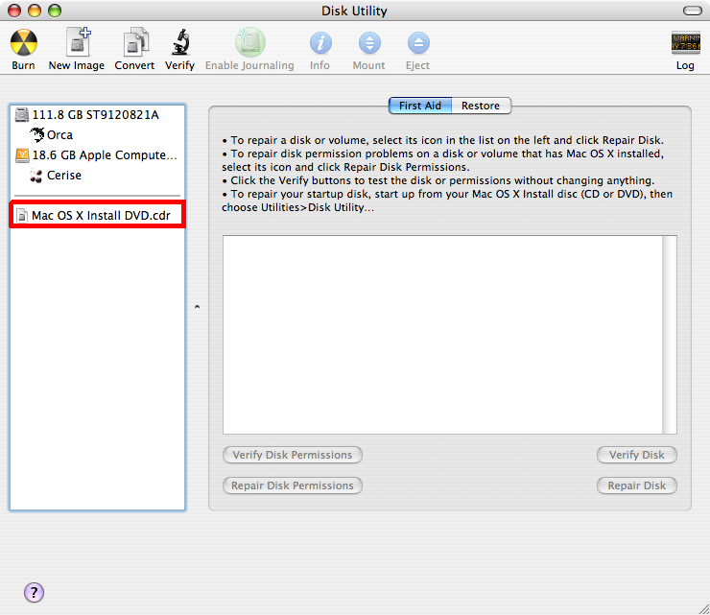This screenshot has height=615, width=710.
Task: Click the Burn toolbar icon
Action: point(24,43)
